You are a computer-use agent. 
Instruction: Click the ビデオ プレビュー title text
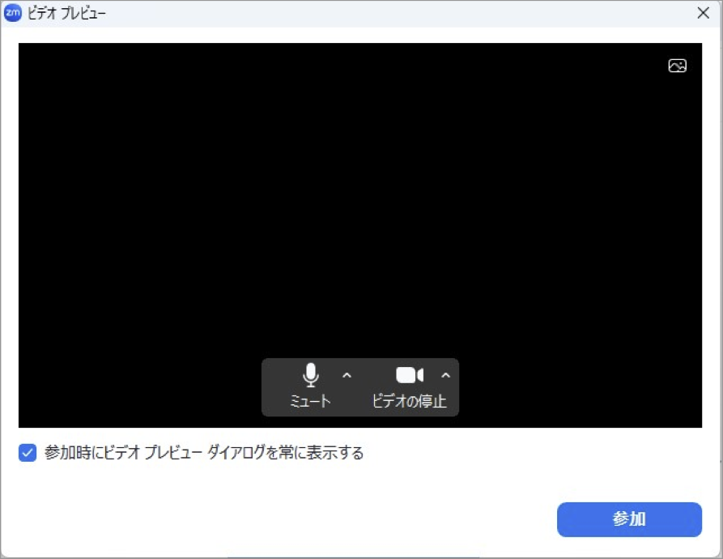click(x=66, y=13)
